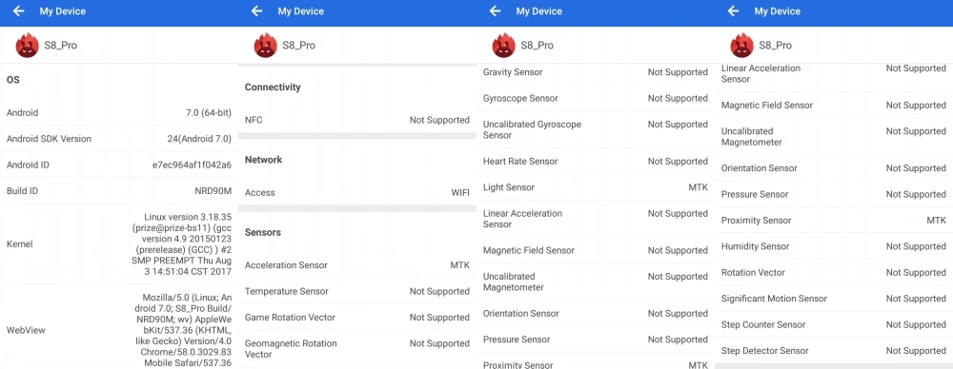Select the My Device title above the OS section

pyautogui.click(x=63, y=10)
